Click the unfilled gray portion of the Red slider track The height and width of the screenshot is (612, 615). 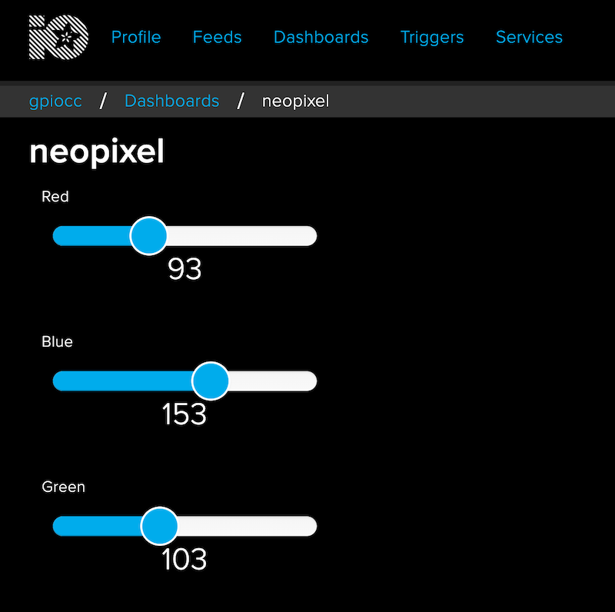[242, 236]
